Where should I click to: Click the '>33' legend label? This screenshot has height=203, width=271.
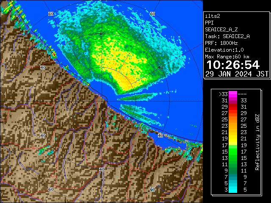click(223, 94)
